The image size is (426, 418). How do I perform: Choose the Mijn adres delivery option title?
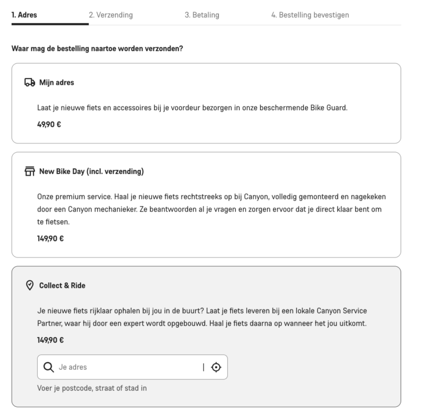(57, 83)
